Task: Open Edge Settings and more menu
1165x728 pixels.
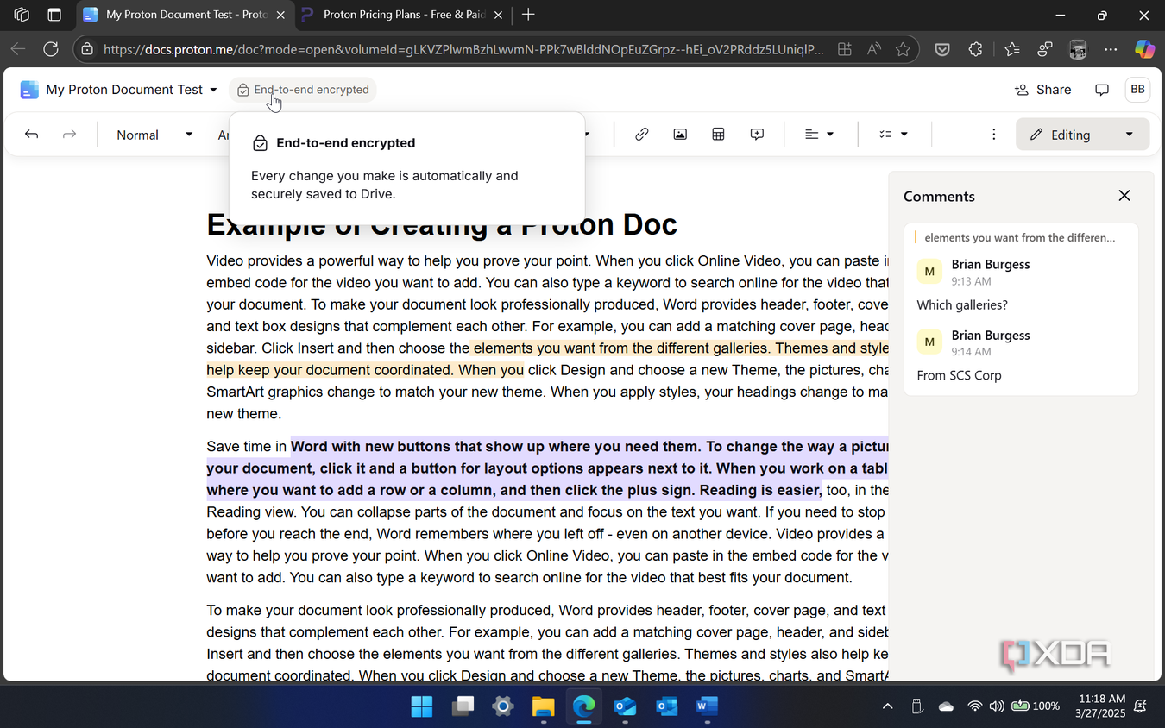Action: pos(1111,49)
